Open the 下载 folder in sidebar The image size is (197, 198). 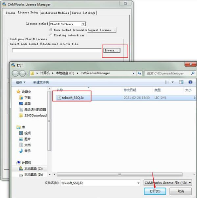pos(25,98)
